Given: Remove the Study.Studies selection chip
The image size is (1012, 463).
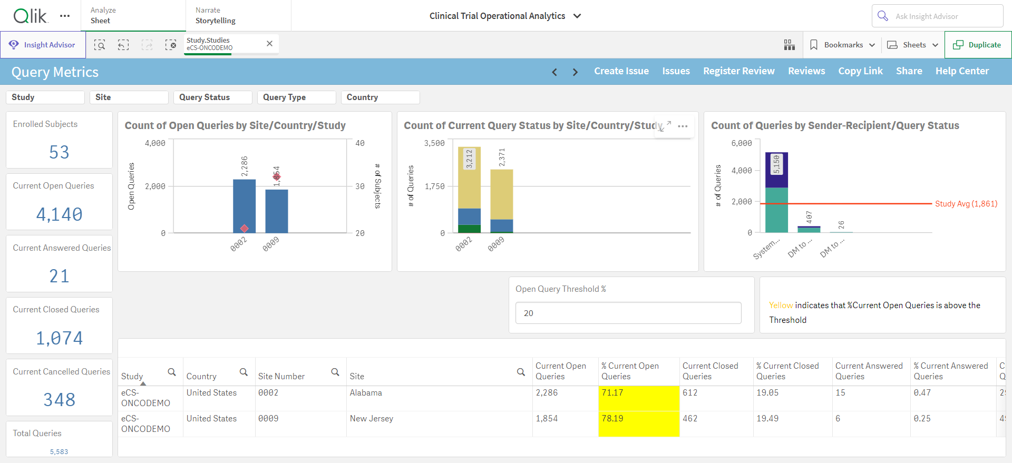Looking at the screenshot, I should coord(269,44).
